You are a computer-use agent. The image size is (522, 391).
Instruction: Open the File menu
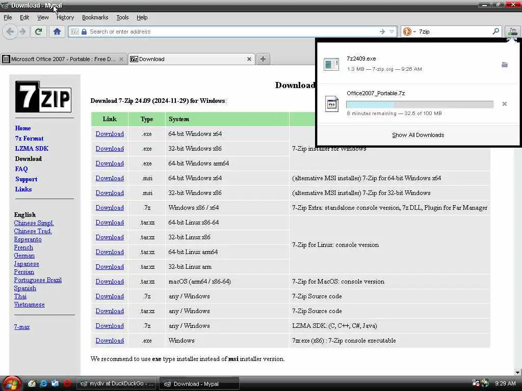pyautogui.click(x=8, y=17)
